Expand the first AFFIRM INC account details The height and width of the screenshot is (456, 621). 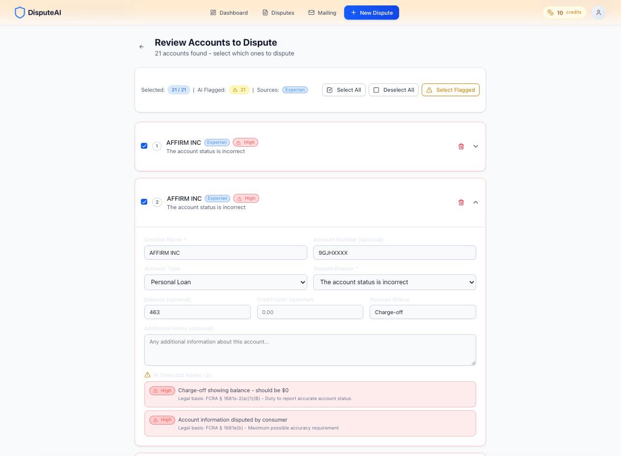click(475, 146)
